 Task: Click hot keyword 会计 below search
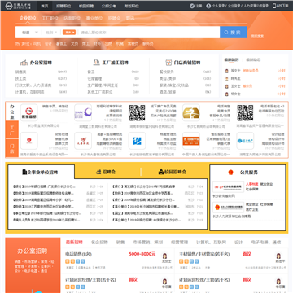pyautogui.click(x=48, y=43)
